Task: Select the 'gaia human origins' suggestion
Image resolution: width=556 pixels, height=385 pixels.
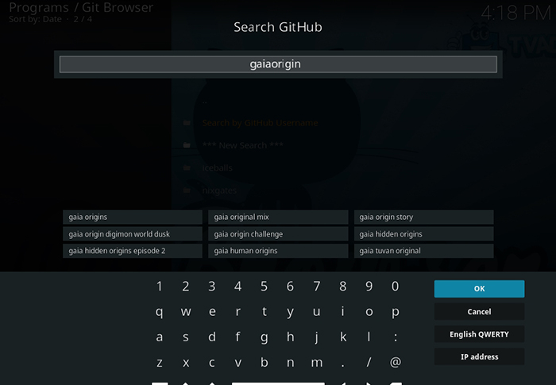Action: pyautogui.click(x=278, y=251)
